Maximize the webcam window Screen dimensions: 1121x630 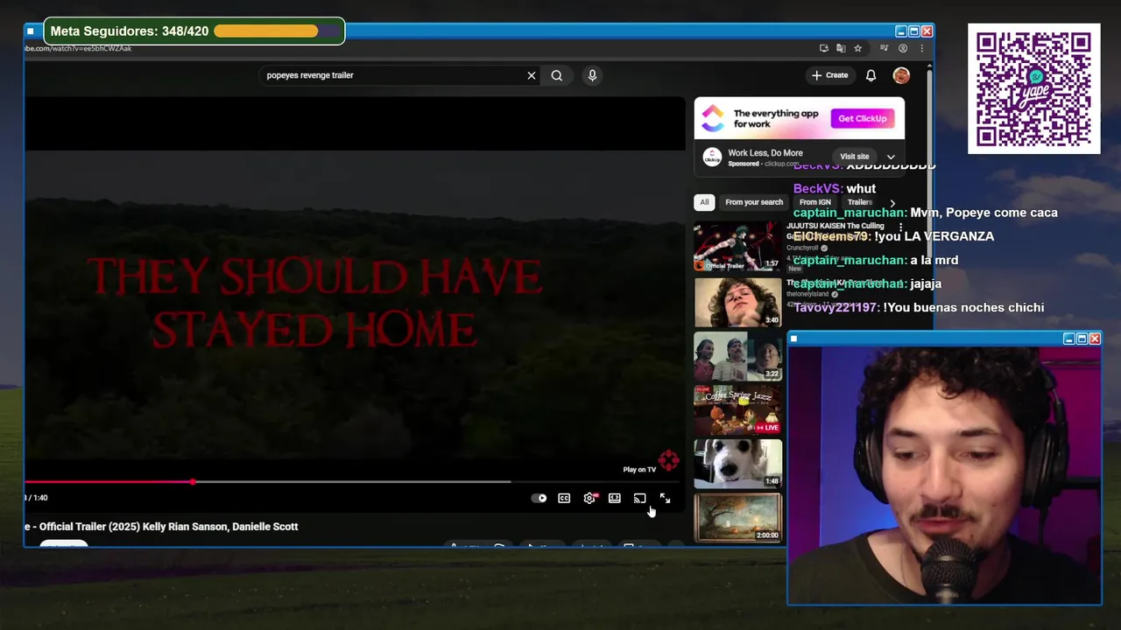pyautogui.click(x=1082, y=339)
